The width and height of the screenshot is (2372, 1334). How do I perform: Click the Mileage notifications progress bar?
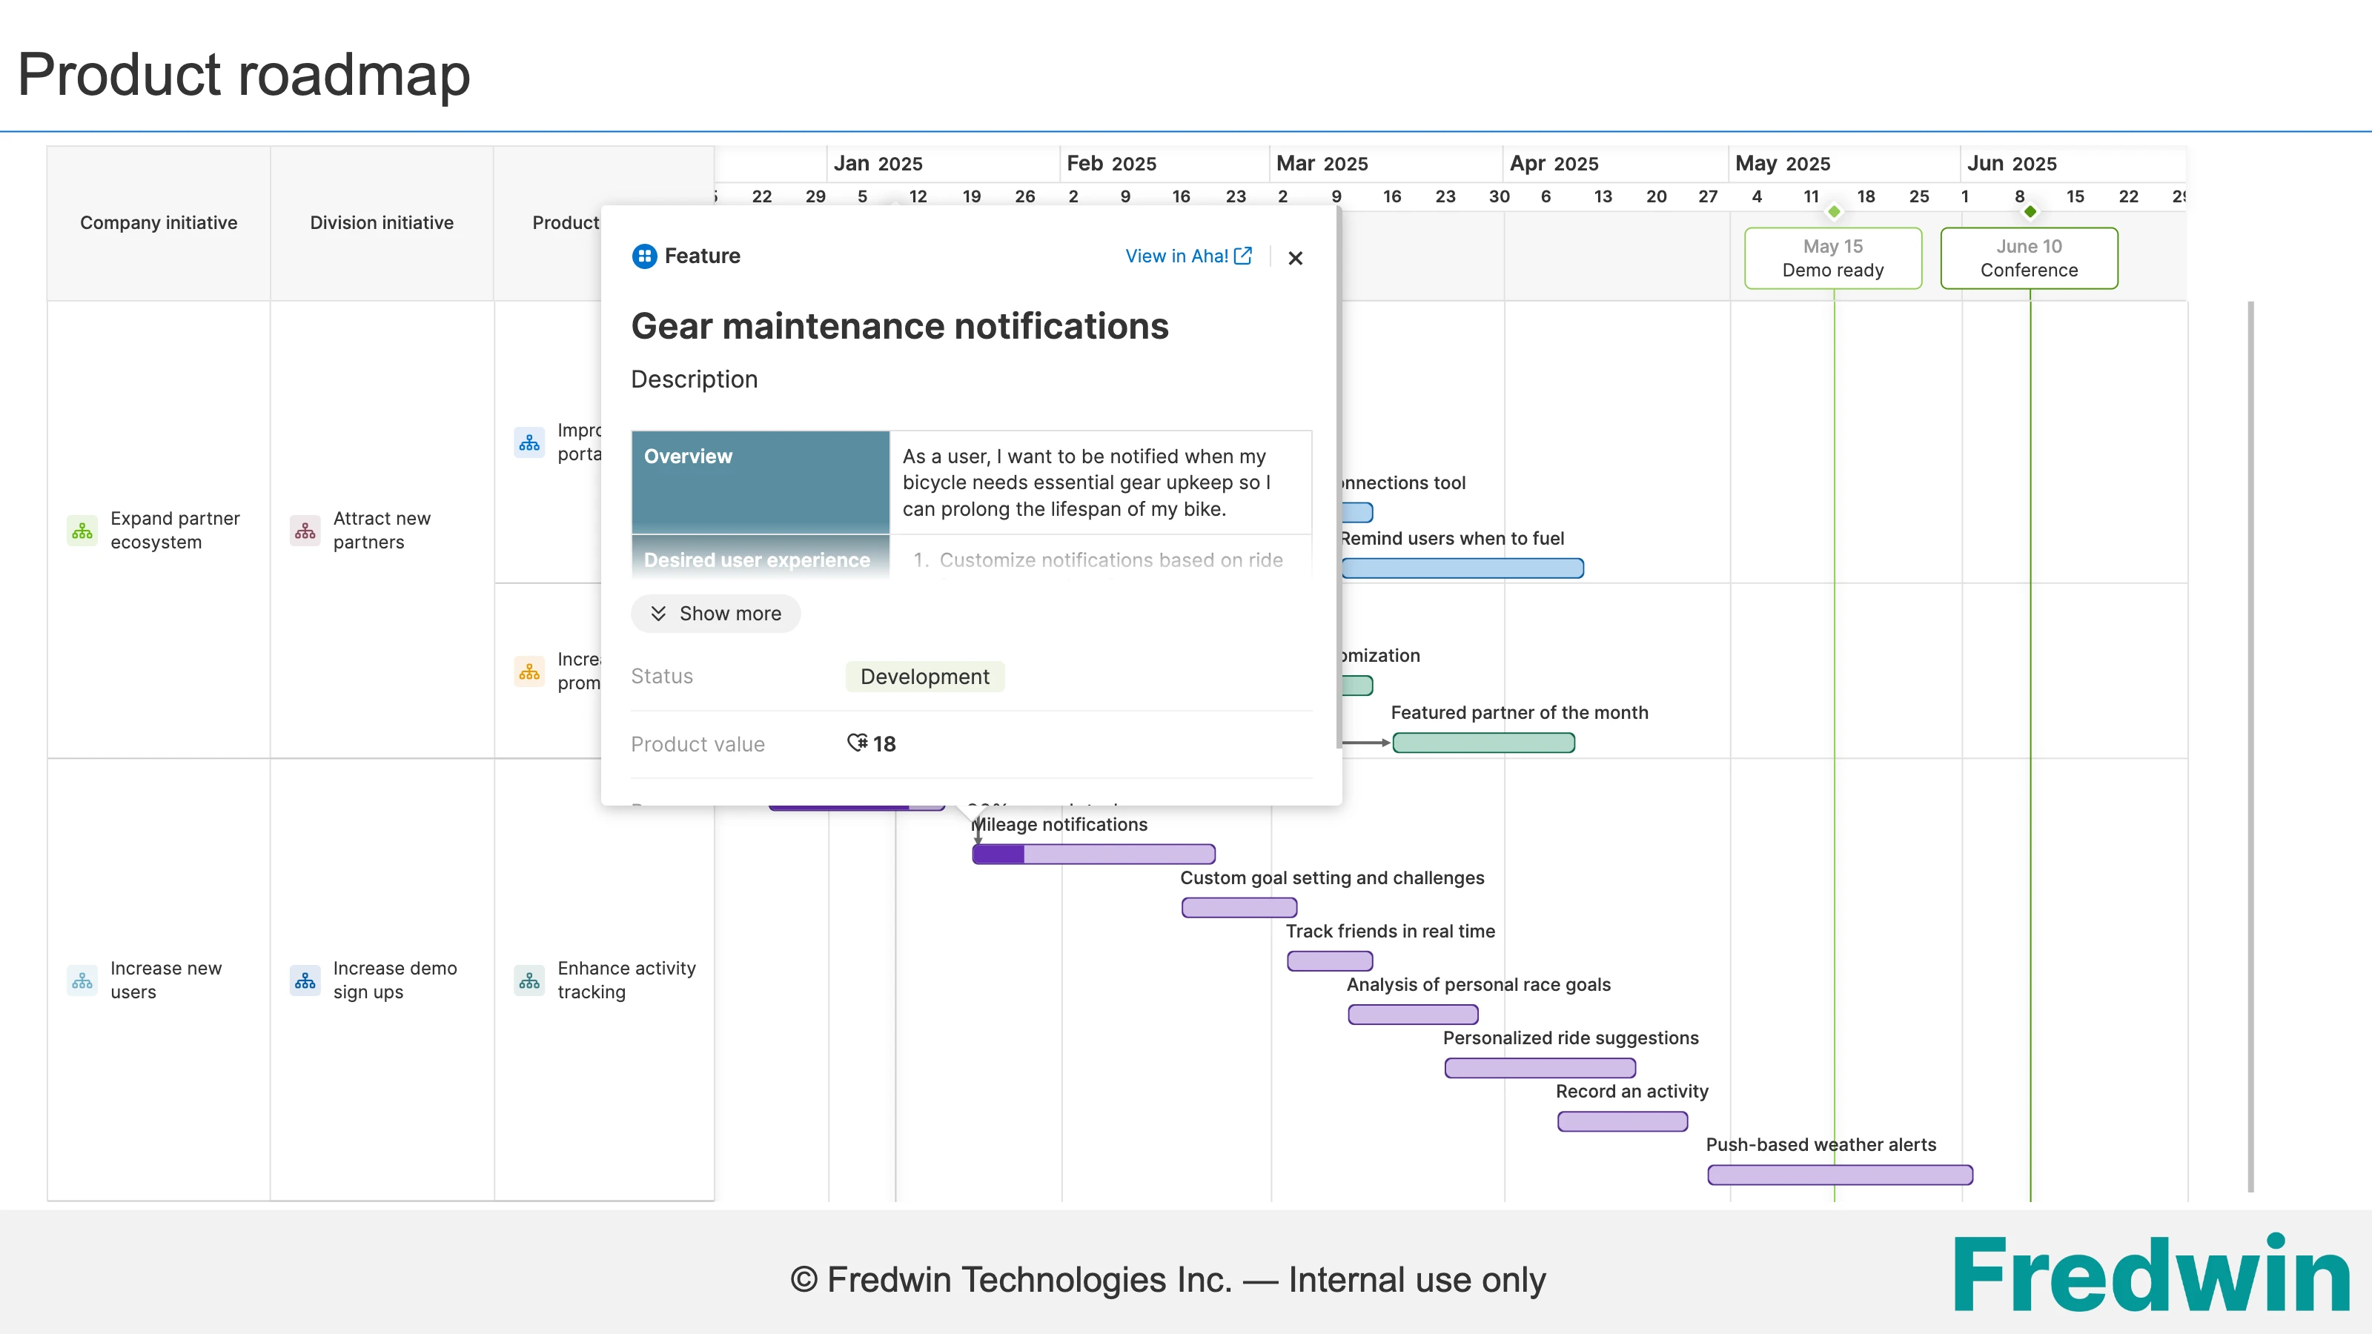pos(1093,855)
